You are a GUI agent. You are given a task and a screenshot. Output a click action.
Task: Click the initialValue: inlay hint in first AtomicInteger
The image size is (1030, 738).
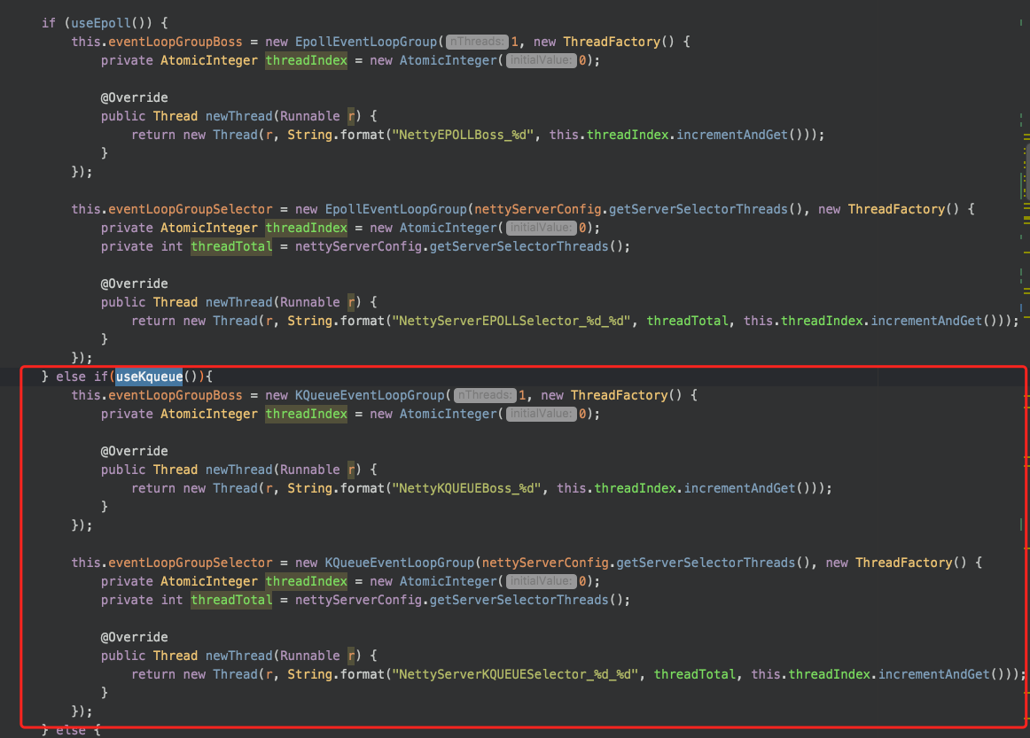541,59
